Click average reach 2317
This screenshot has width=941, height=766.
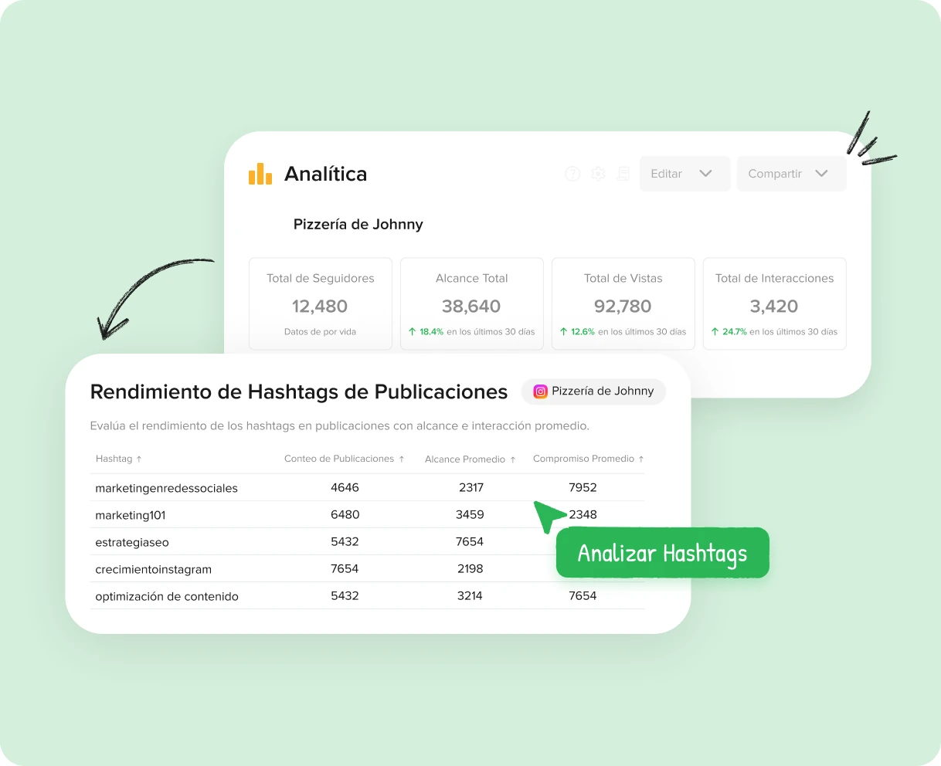coord(470,487)
